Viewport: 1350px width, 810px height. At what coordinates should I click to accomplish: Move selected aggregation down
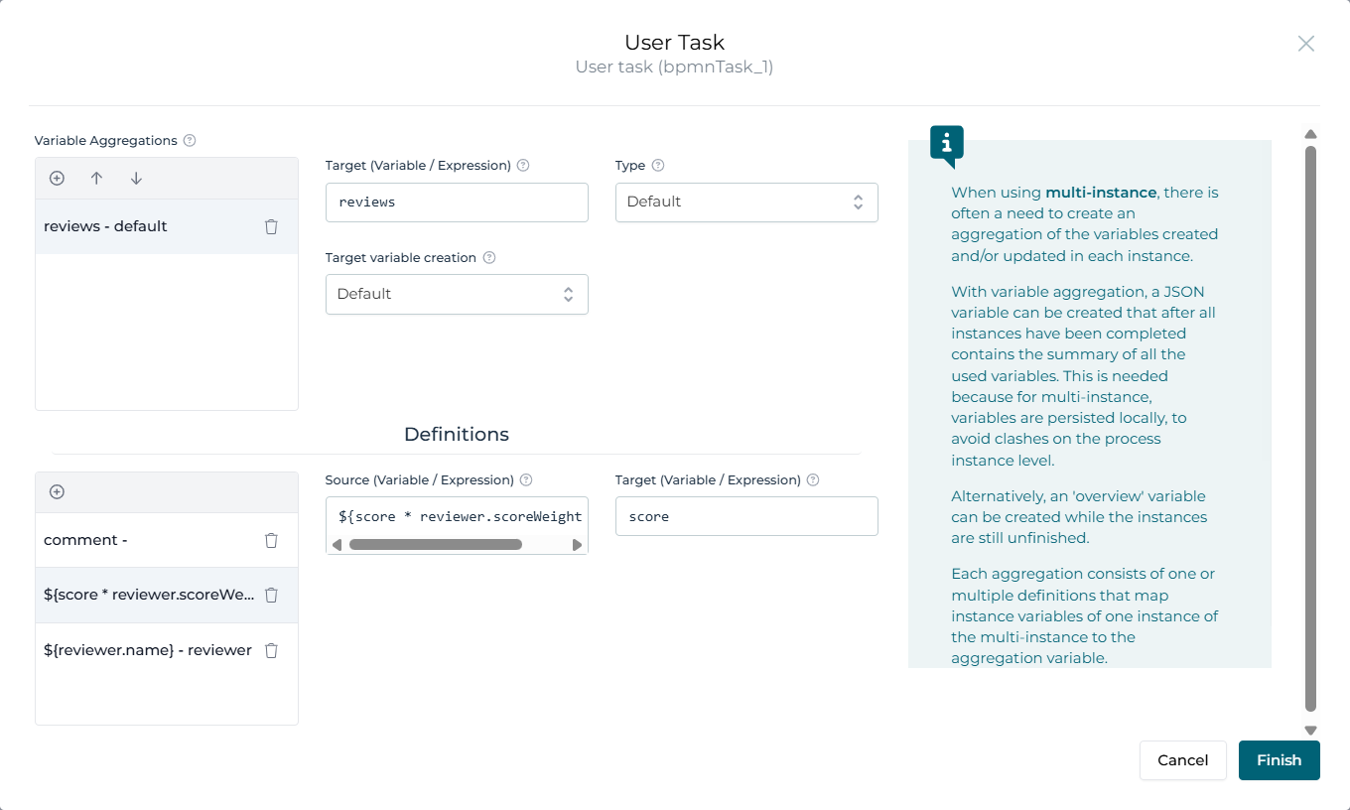tap(136, 179)
